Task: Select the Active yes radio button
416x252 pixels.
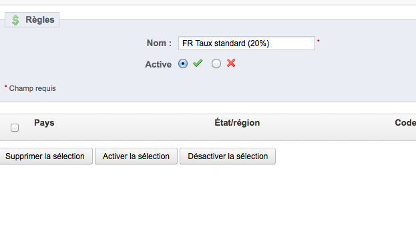Action: click(183, 64)
